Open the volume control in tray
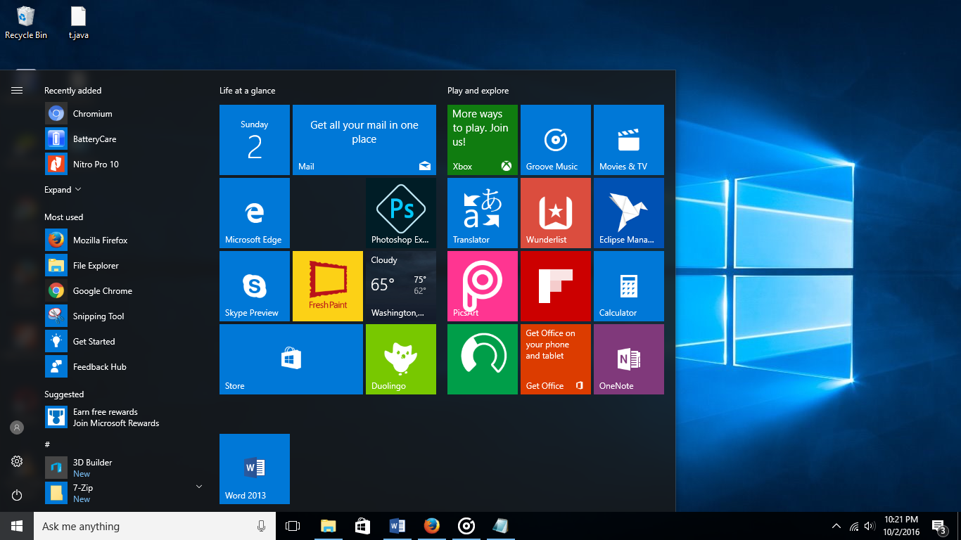This screenshot has height=540, width=961. pos(870,526)
